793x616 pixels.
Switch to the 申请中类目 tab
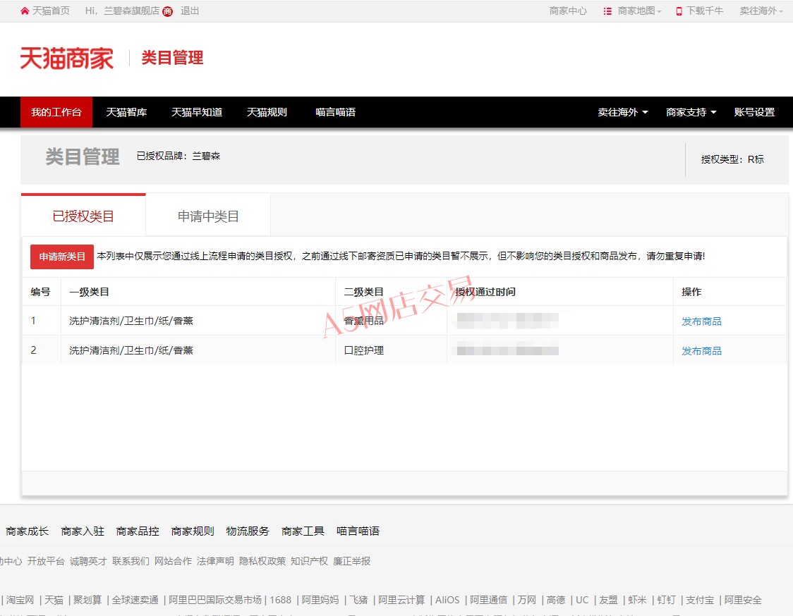pos(208,216)
